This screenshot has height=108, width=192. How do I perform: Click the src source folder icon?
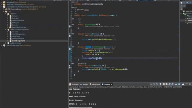6,11
